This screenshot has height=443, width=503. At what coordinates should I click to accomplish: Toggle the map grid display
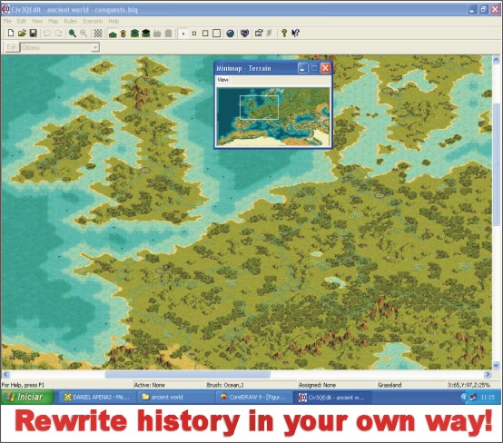coord(98,34)
